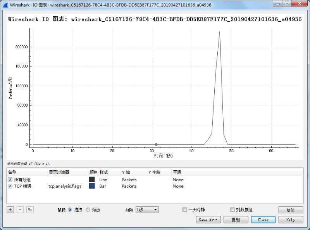
Task: Click the black color swatch for 所有分组
Action: pyautogui.click(x=92, y=180)
